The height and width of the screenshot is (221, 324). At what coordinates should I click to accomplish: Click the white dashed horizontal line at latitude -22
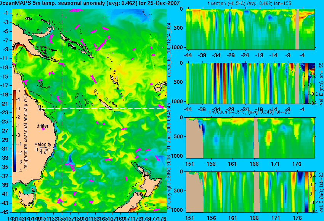point(104,108)
